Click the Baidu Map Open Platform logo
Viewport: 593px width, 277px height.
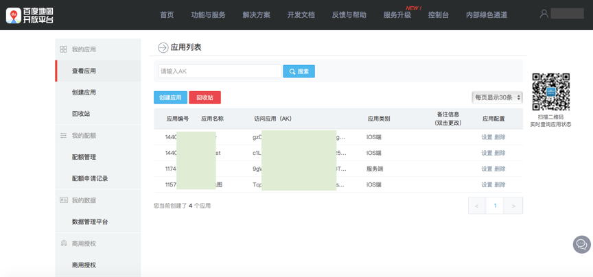(x=30, y=15)
